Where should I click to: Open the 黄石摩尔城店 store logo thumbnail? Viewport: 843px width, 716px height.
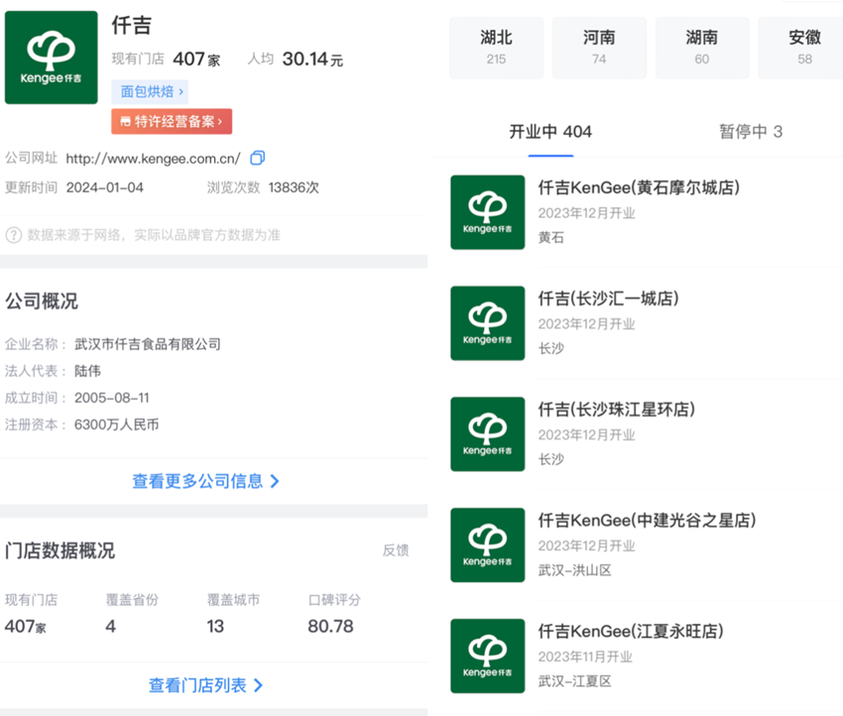click(487, 212)
